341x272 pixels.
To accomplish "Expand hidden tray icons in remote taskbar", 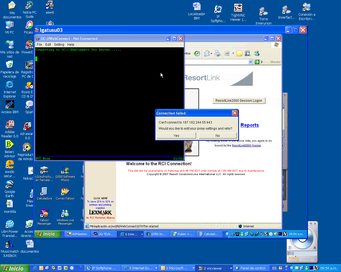I will point(227,234).
